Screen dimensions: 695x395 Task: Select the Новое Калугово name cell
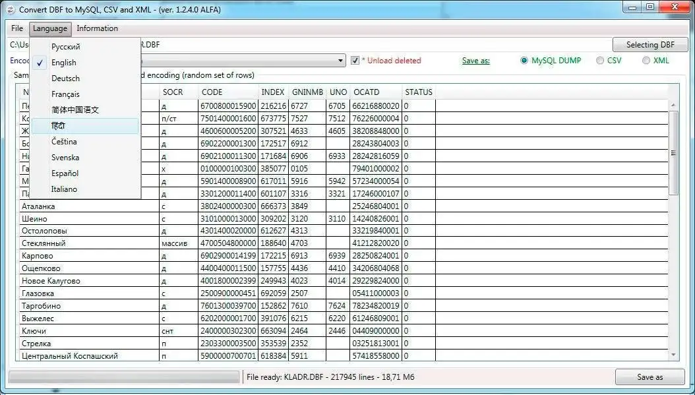[x=89, y=281]
